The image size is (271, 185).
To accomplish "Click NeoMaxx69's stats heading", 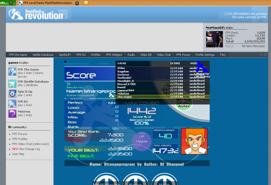I will [219, 28].
